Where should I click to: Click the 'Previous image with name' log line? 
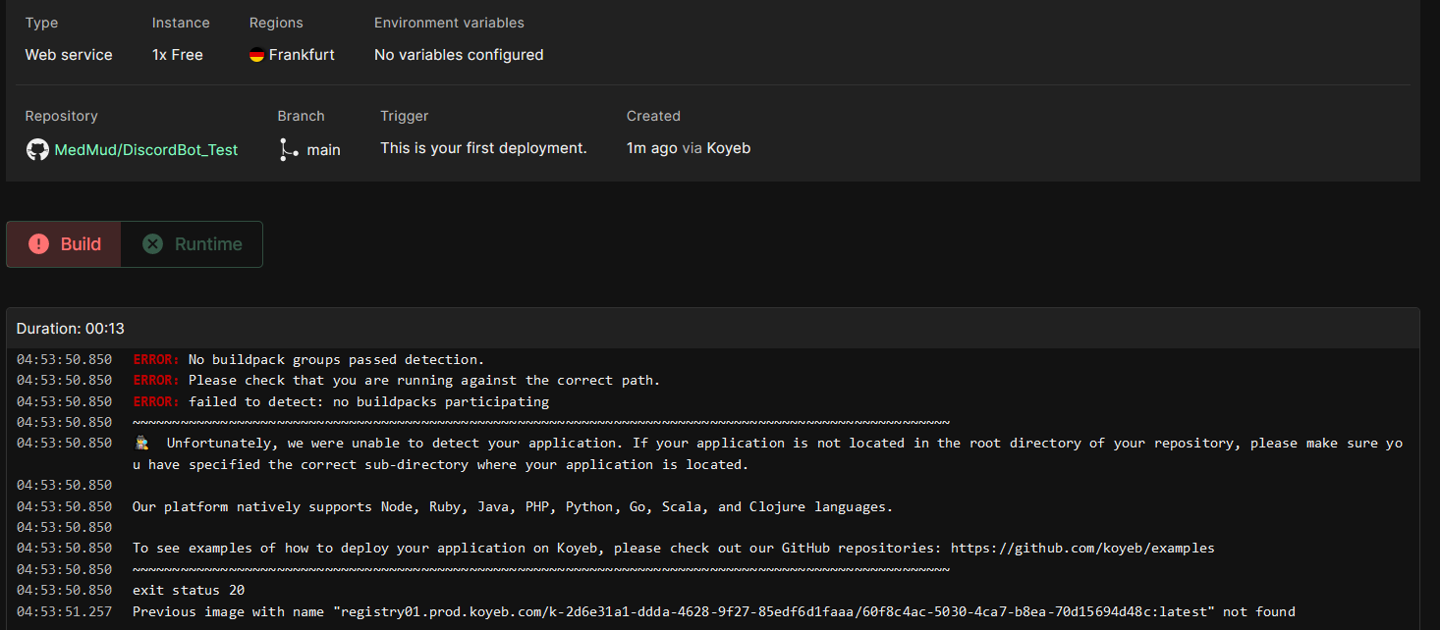pos(714,611)
